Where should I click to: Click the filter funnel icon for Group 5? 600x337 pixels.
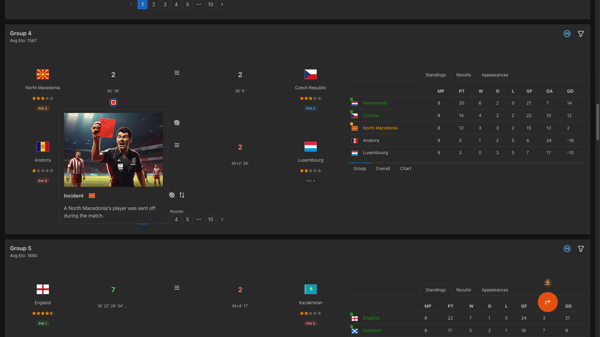pyautogui.click(x=581, y=249)
